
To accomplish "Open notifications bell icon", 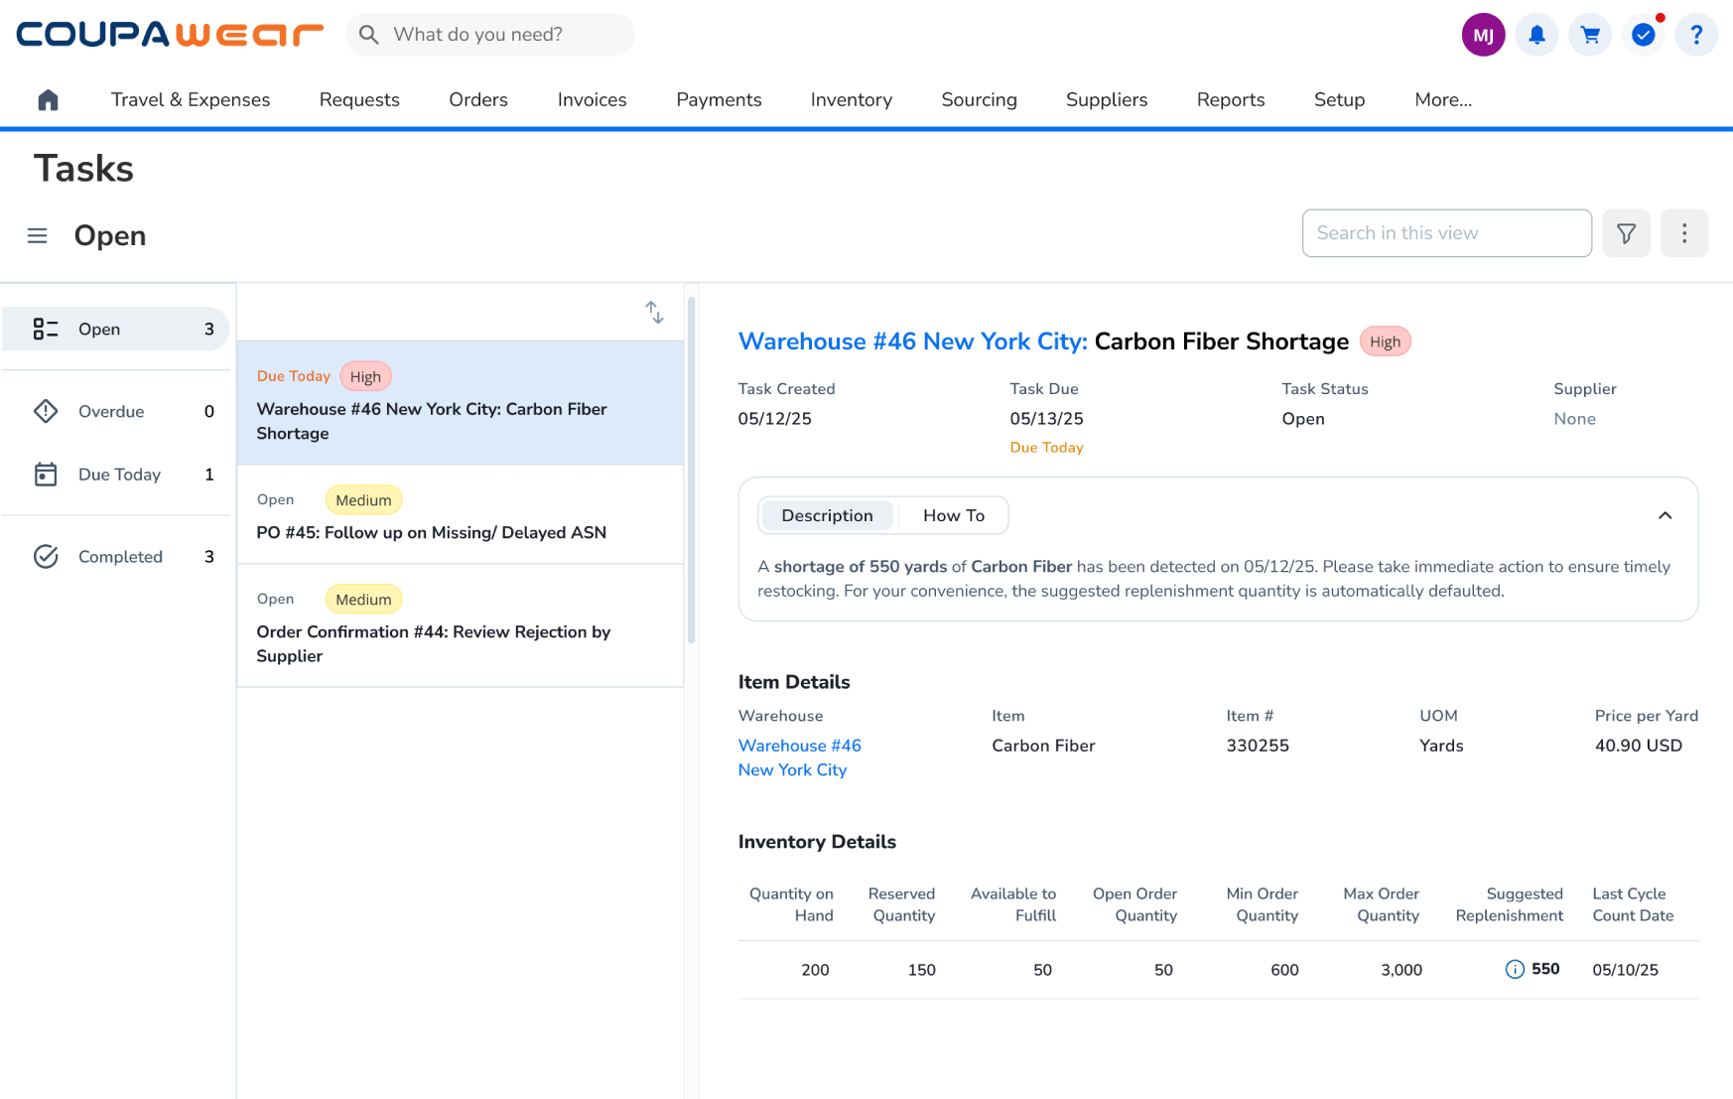I will click(x=1536, y=35).
